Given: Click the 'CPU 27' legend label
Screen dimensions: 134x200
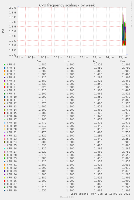Looking at the screenshot, I should (x=12, y=152).
